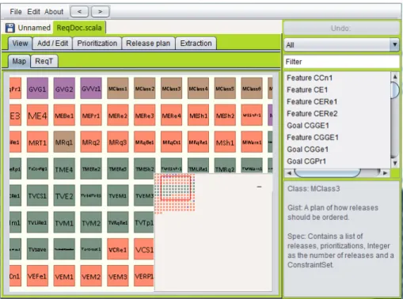Open the Release plan tab

click(148, 44)
